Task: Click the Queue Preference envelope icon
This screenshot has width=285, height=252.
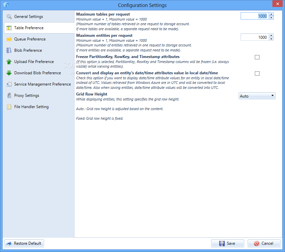Action: coord(9,39)
